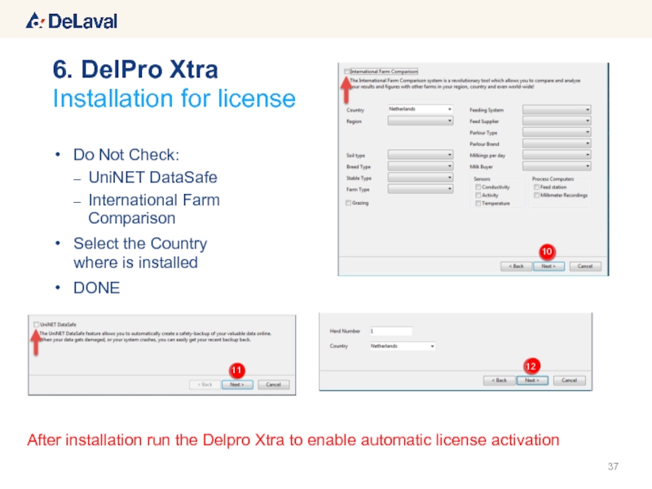Click Cancel in Herd Number dialog
Viewport: 652px width, 489px height.
[x=570, y=381]
